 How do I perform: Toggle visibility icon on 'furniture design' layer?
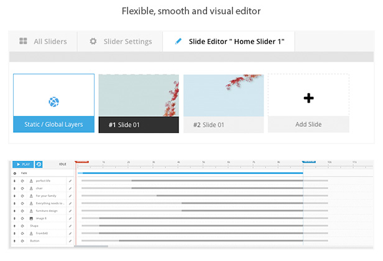(x=22, y=211)
